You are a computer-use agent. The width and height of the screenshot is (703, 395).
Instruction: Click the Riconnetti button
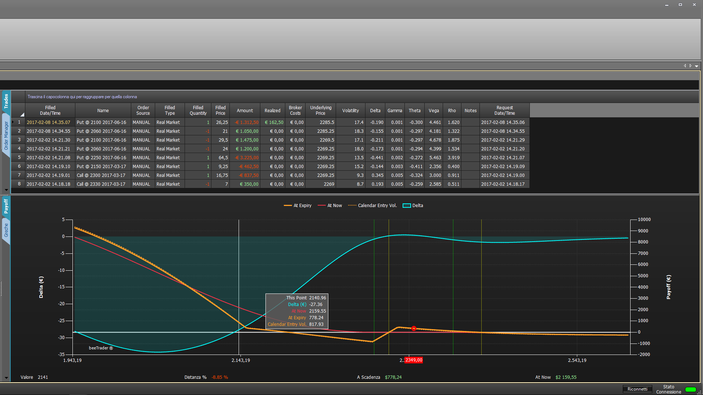coord(637,389)
